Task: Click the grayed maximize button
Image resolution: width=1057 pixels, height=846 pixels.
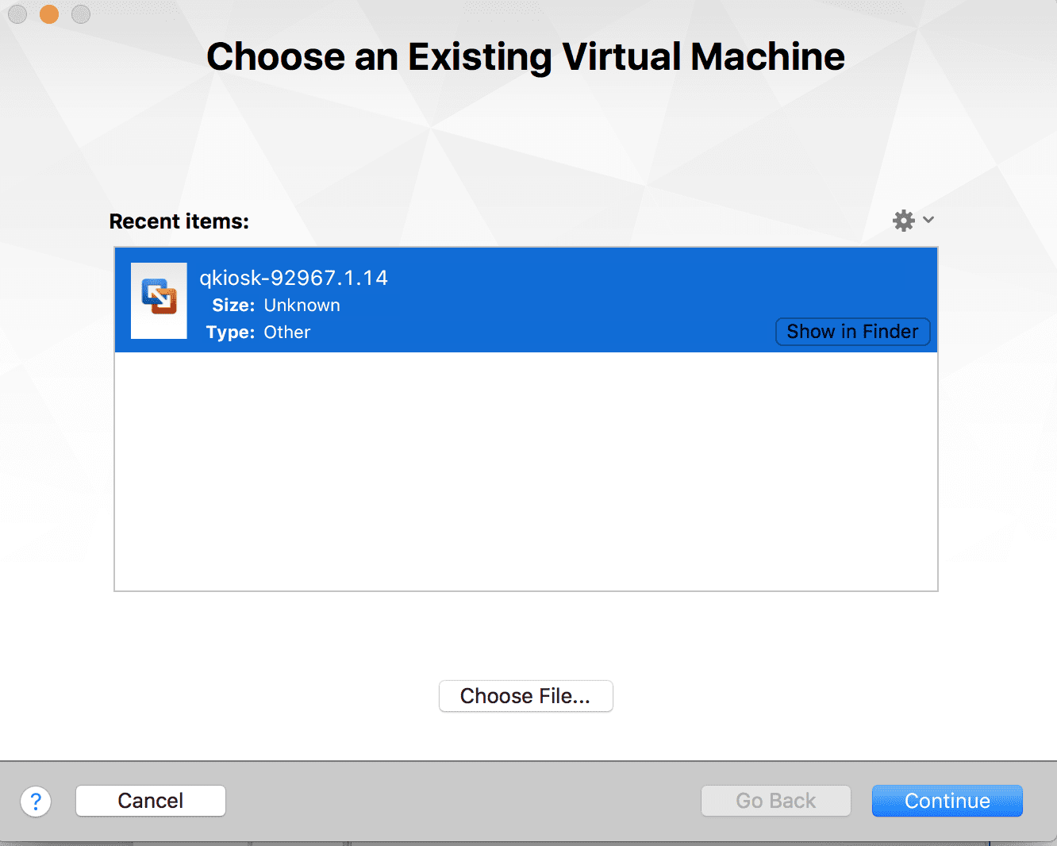Action: 80,13
